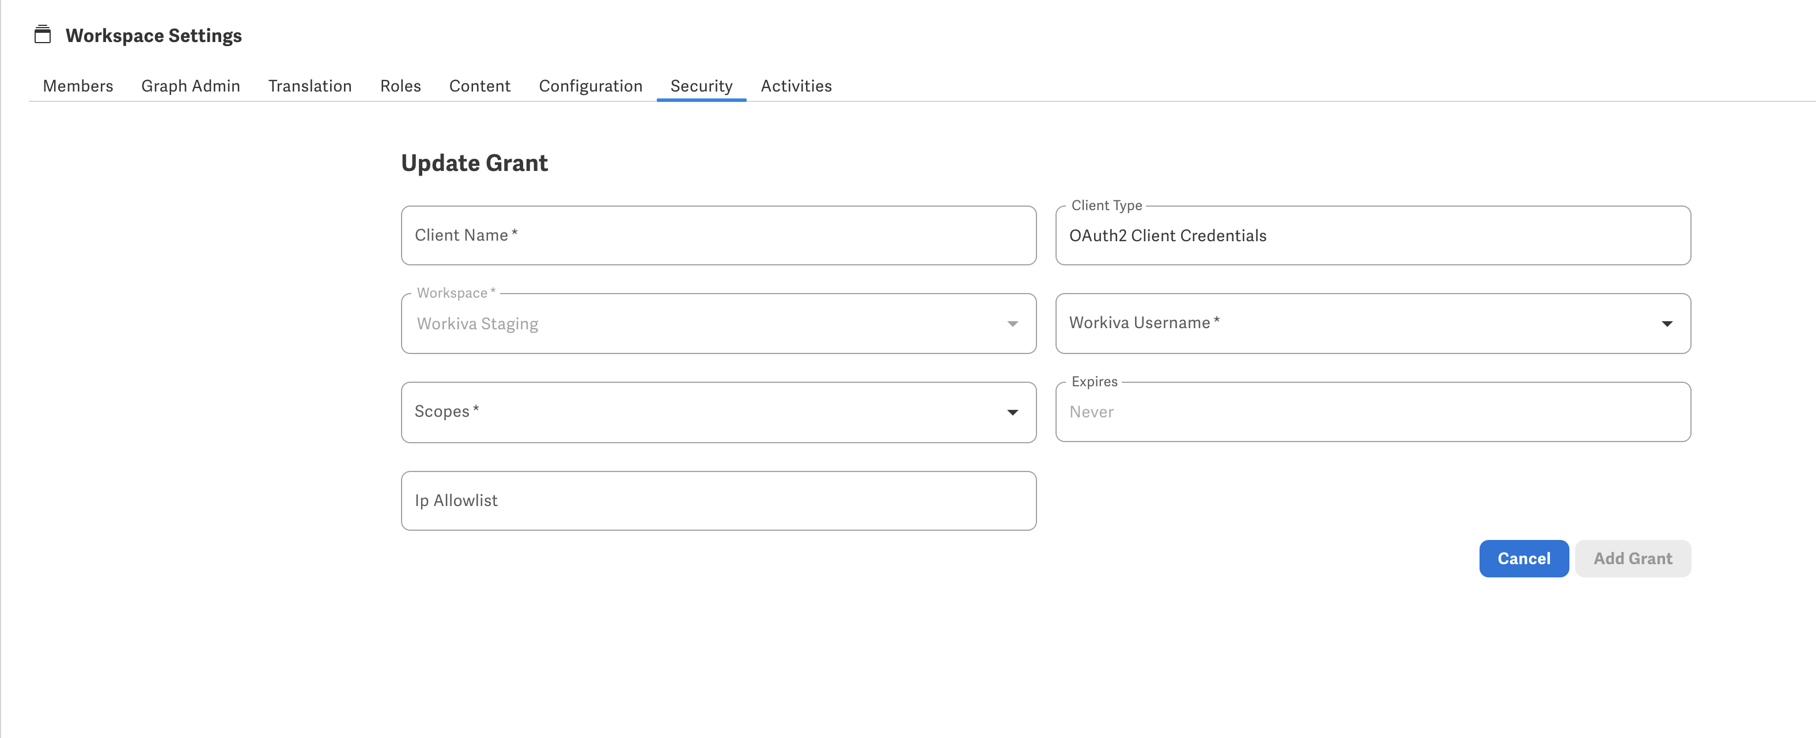This screenshot has height=738, width=1816.
Task: Expand the Scopes dropdown
Action: [x=718, y=412]
